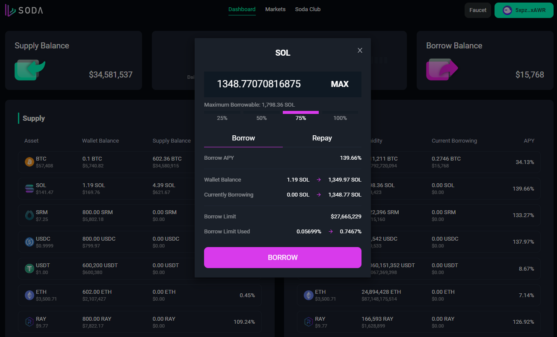This screenshot has height=337, width=557.
Task: Click the 166,593 RAY liquidity value
Action: click(x=377, y=319)
